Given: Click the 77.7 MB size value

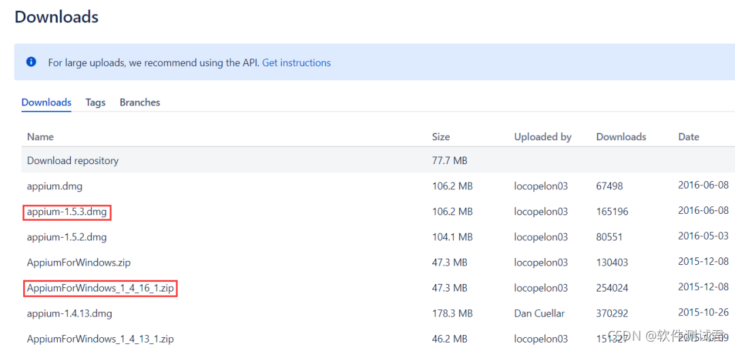Looking at the screenshot, I should (450, 161).
